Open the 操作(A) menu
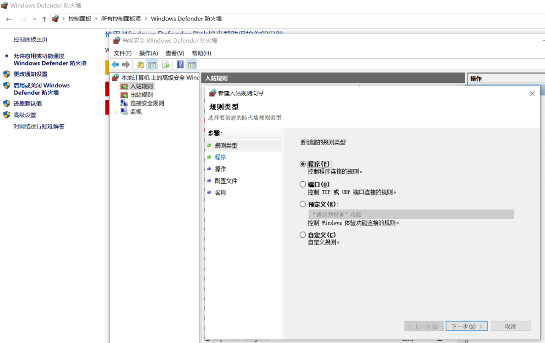Screen dimensions: 545x343 (148, 53)
